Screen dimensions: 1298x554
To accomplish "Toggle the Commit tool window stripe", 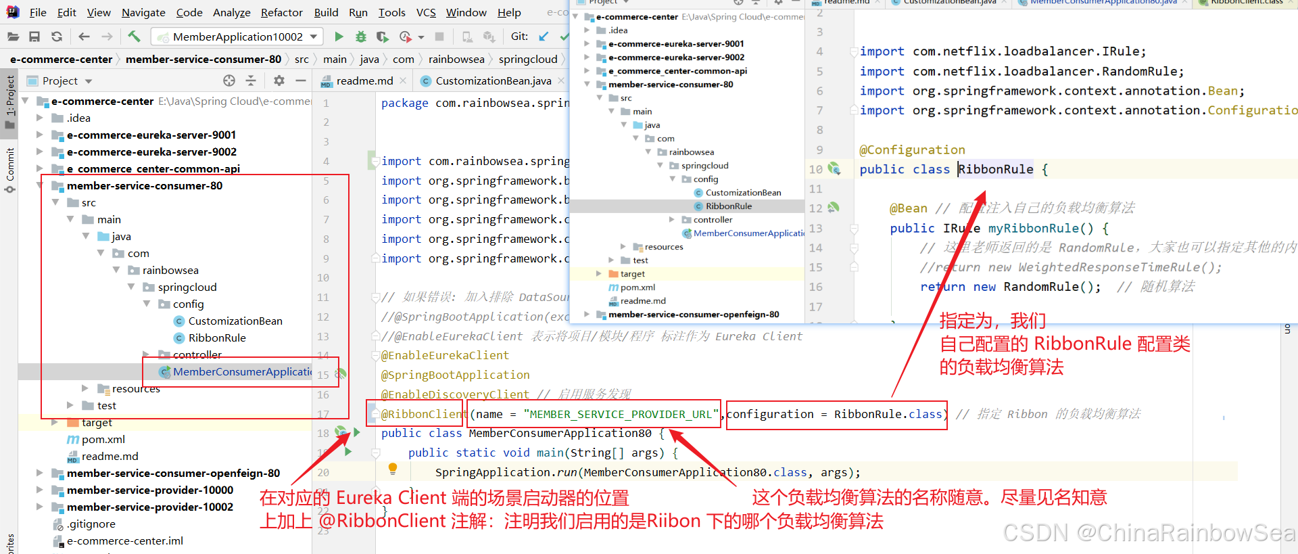I will tap(10, 169).
